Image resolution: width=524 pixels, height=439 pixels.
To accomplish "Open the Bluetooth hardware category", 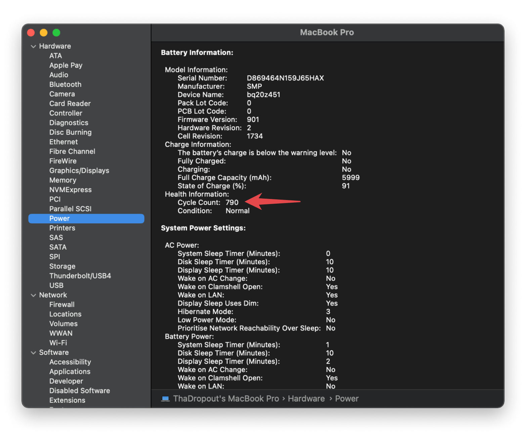I will [65, 84].
